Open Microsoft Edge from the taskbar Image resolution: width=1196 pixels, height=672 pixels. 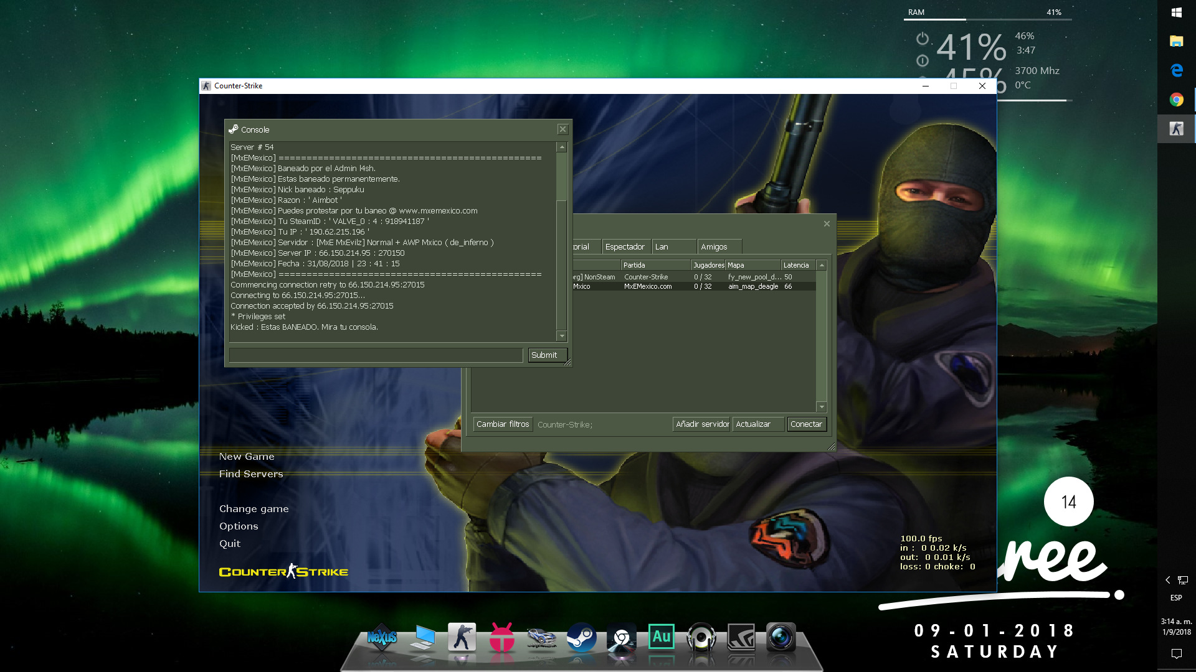(1177, 70)
